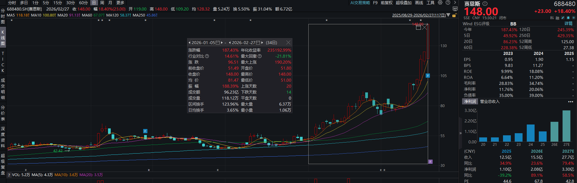Click the help icon next to 行业对比

207,56
